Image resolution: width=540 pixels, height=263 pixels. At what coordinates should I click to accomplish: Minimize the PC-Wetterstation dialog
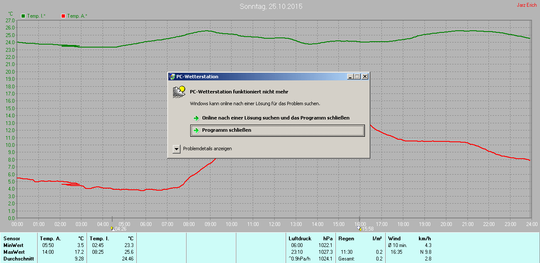coord(350,77)
